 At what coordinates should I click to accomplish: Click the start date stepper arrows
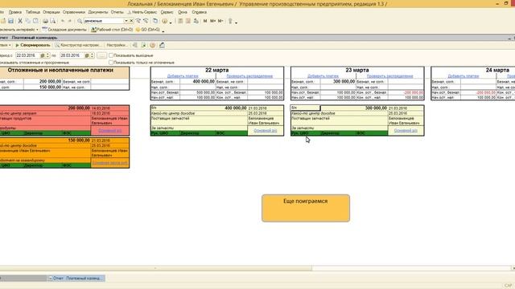coord(47,55)
